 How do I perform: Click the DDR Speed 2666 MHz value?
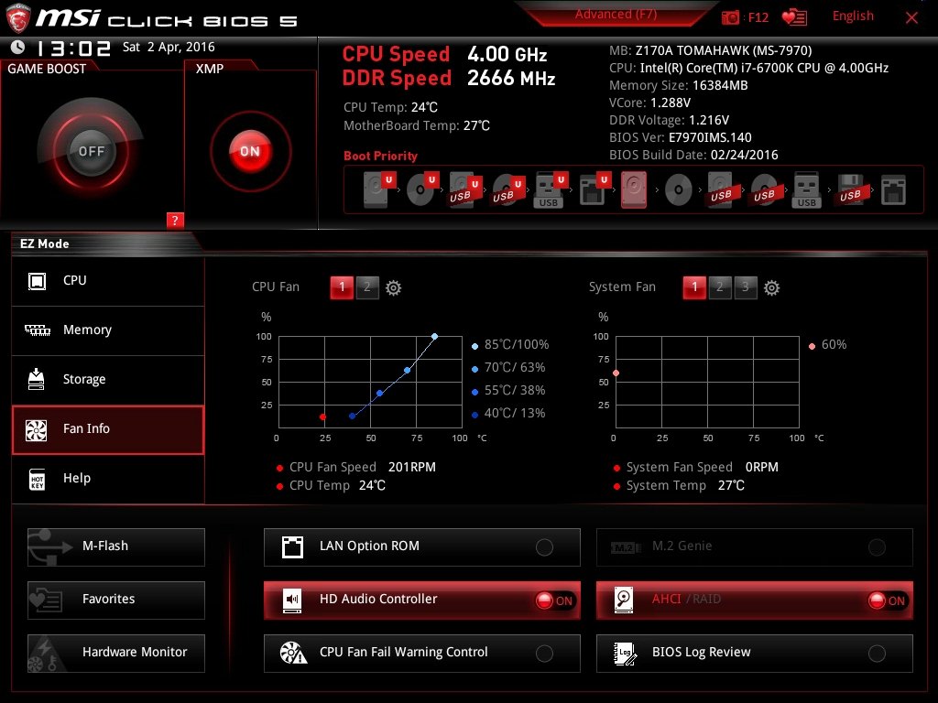[x=511, y=78]
